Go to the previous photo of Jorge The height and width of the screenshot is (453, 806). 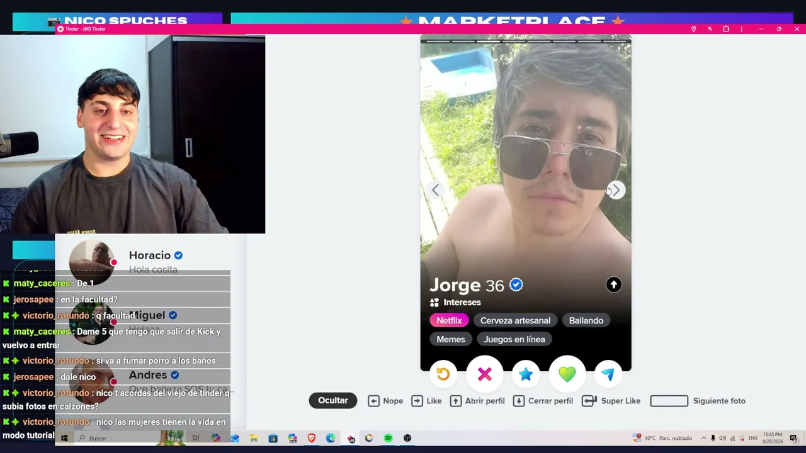pyautogui.click(x=435, y=190)
